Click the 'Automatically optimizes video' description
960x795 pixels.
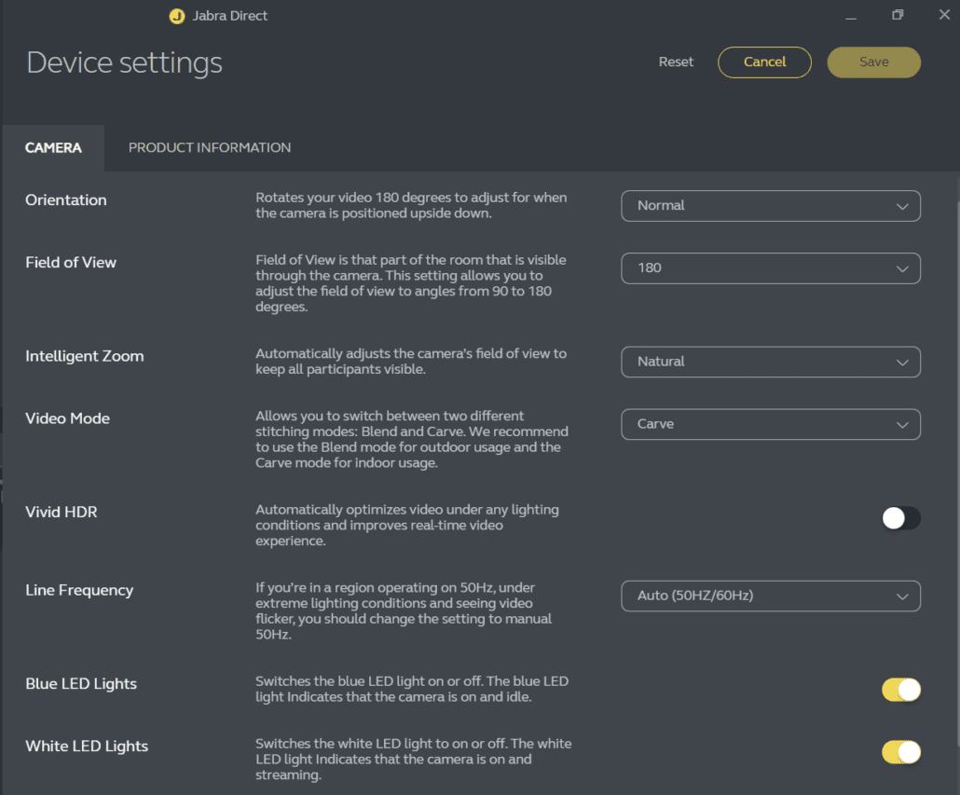(407, 525)
